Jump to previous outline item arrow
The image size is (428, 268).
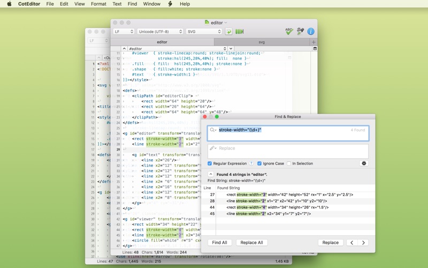[x=124, y=48]
